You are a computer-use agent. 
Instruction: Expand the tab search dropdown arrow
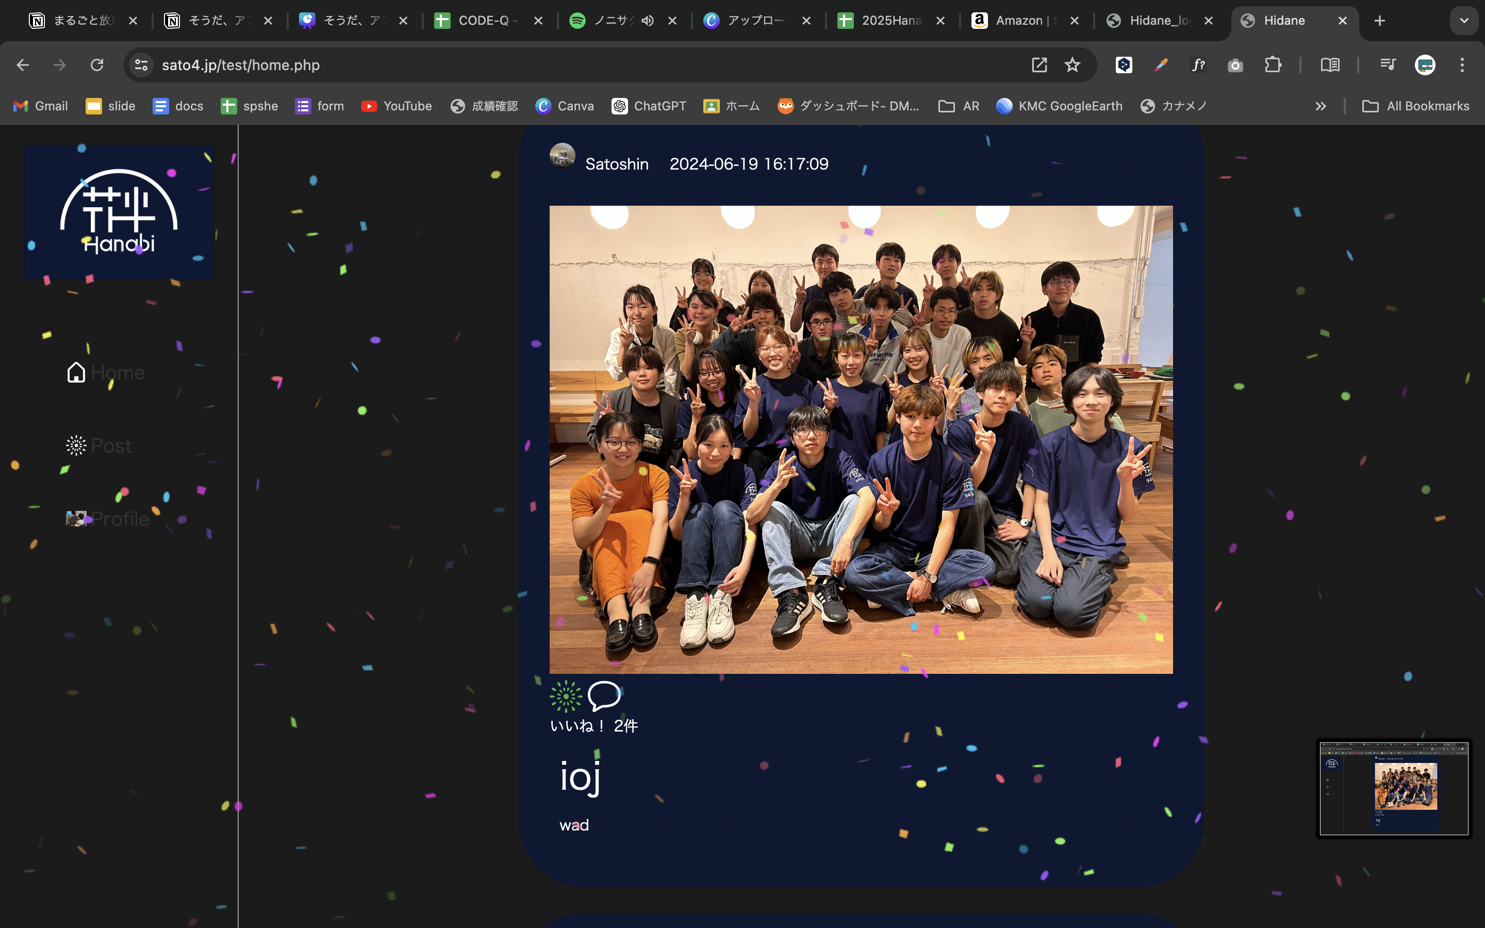click(1463, 21)
